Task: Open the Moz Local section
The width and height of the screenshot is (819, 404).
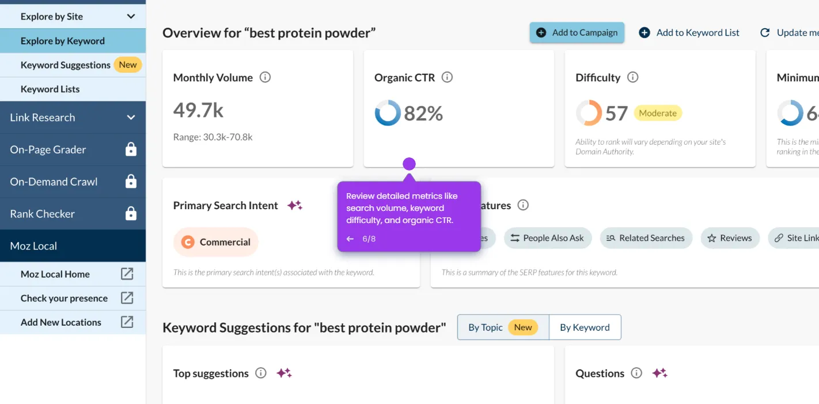Action: (73, 246)
